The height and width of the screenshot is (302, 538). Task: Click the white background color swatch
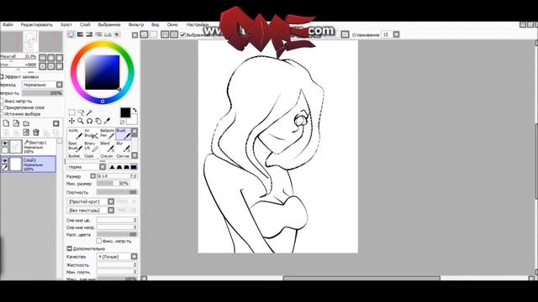point(133,119)
